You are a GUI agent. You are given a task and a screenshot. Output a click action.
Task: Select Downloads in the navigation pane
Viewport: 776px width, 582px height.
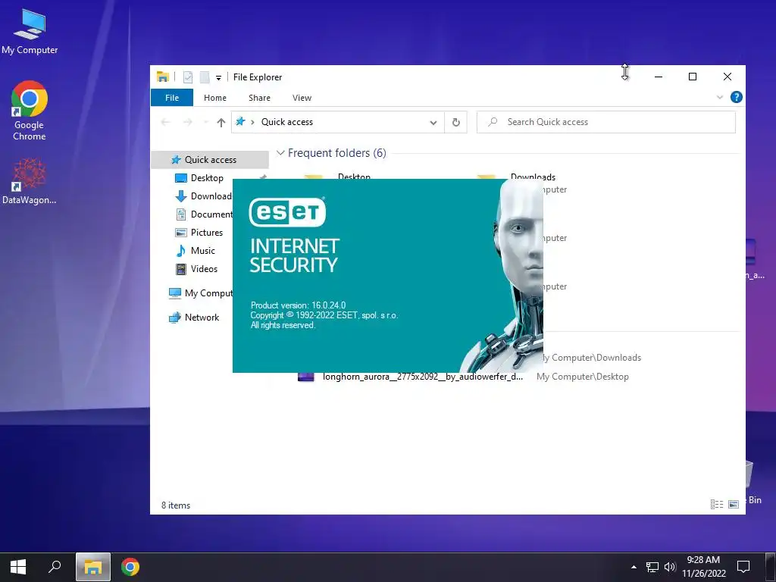point(203,196)
